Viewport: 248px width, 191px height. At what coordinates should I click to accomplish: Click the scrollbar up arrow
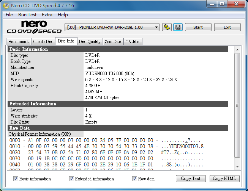(237, 50)
